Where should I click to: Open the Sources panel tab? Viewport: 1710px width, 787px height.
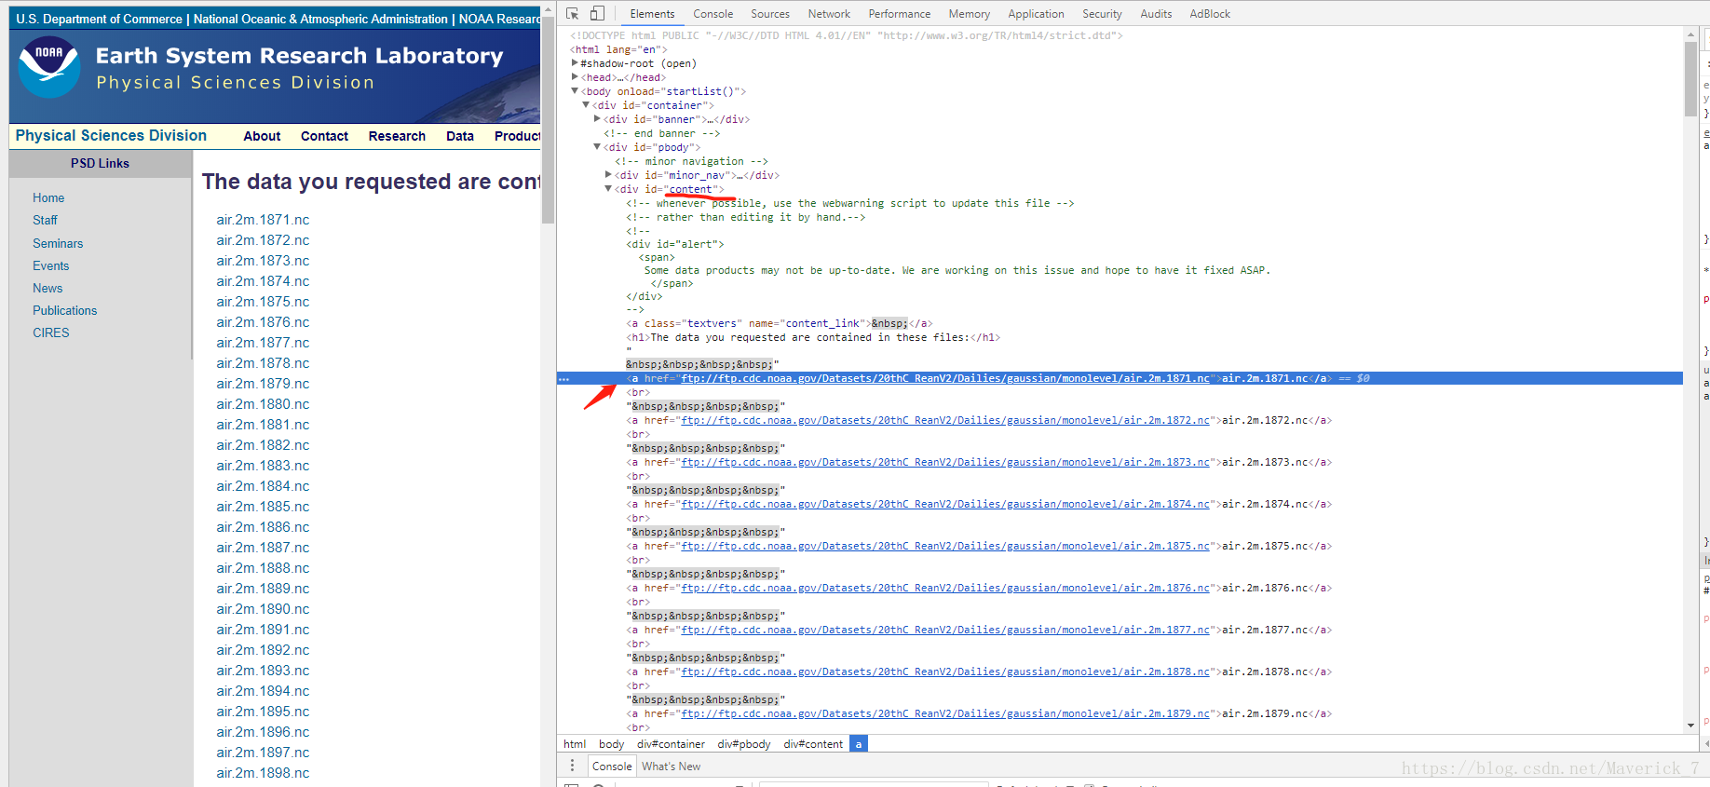click(x=770, y=14)
